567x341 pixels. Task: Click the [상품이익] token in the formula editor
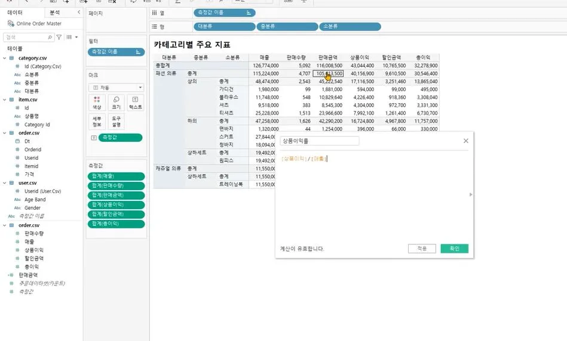pos(294,159)
